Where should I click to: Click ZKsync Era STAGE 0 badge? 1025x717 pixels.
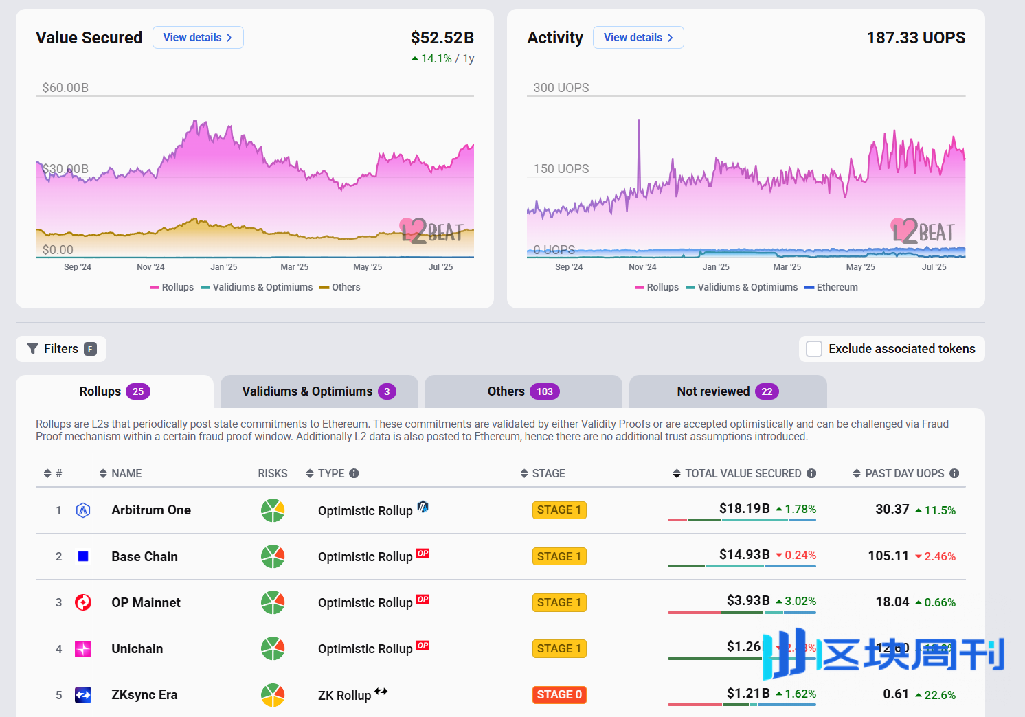coord(559,695)
